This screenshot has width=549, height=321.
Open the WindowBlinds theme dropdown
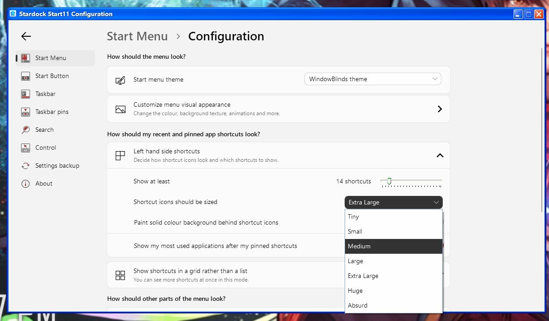click(372, 79)
